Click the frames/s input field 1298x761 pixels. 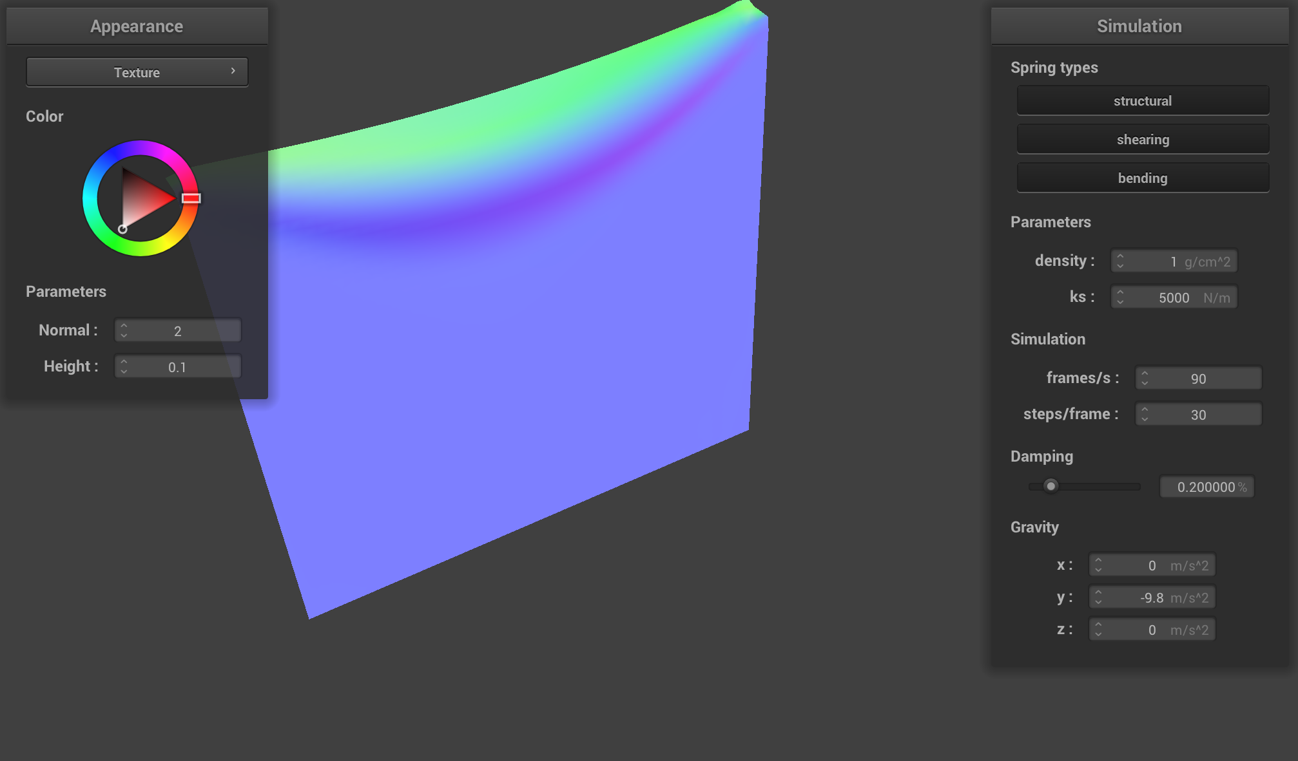click(x=1198, y=378)
